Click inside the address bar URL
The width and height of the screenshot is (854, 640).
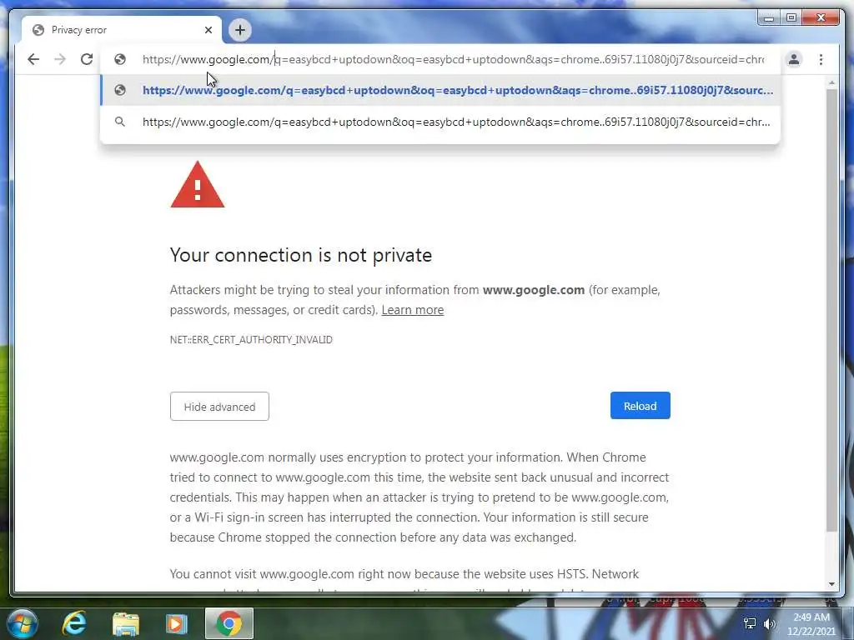(453, 59)
